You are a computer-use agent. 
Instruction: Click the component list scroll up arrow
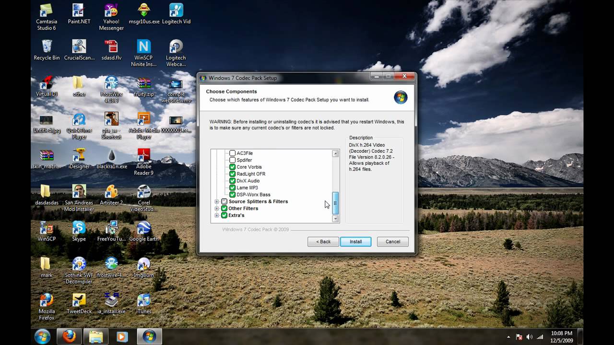(x=335, y=154)
